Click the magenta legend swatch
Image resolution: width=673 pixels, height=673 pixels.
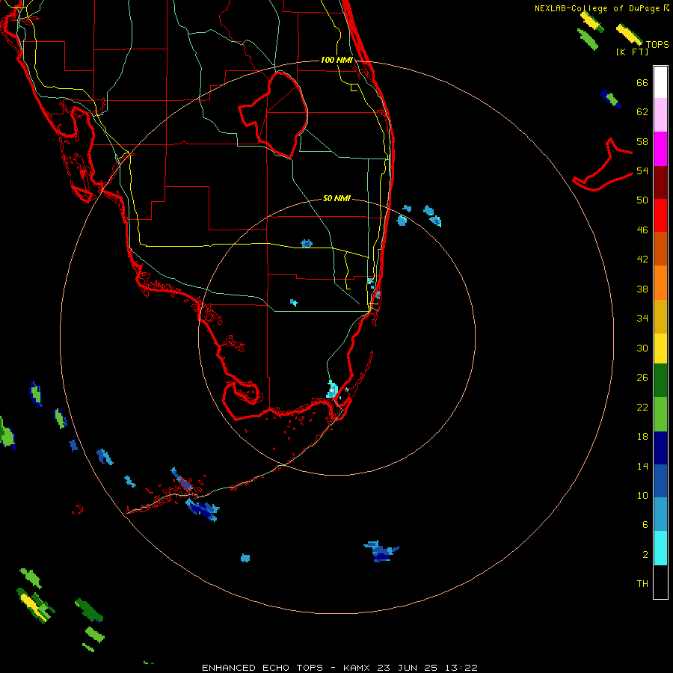[660, 149]
